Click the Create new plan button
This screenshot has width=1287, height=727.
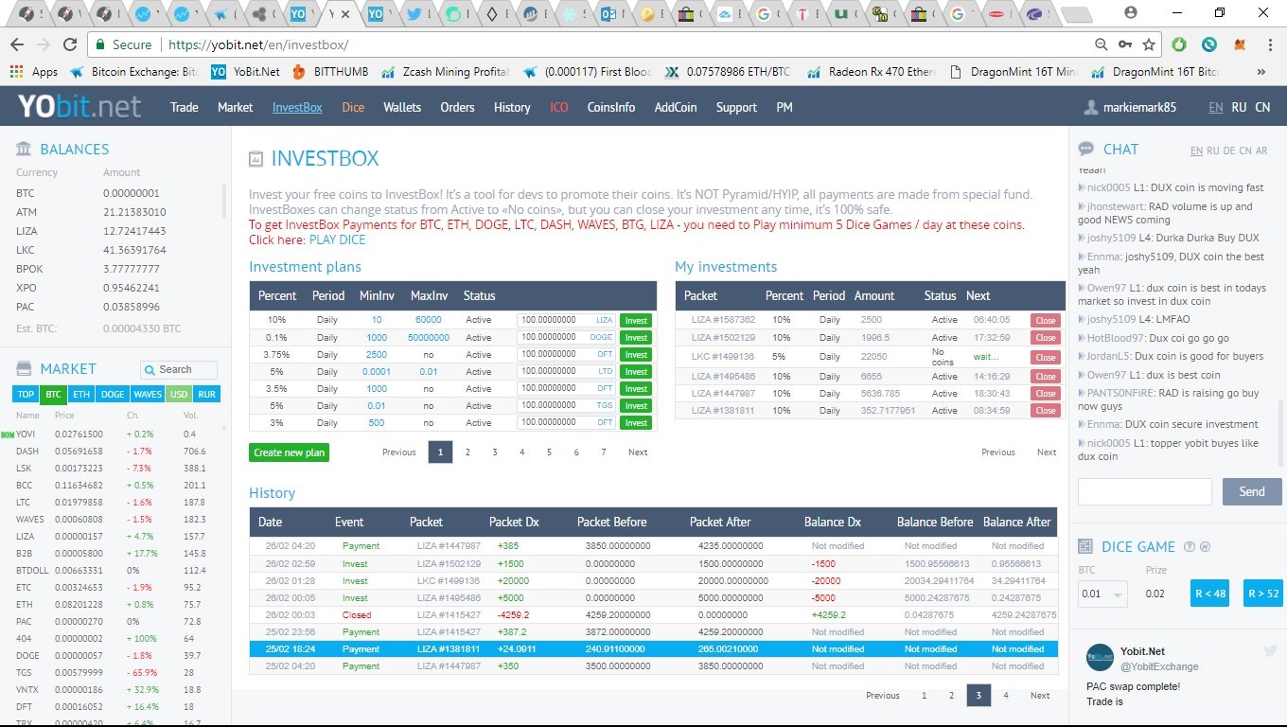pyautogui.click(x=290, y=452)
